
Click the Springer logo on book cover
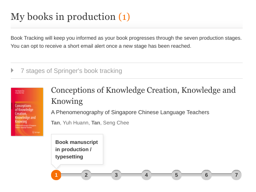tap(37, 132)
